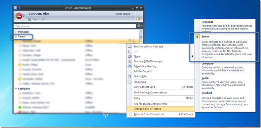Click the Do Not Disturb presence status icon
The width and height of the screenshot is (261, 128).
[19, 16]
